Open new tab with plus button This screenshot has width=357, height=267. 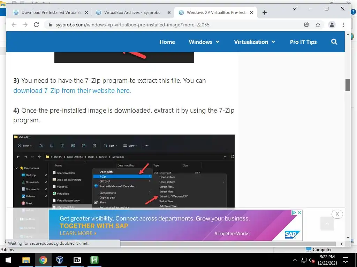coord(264,13)
